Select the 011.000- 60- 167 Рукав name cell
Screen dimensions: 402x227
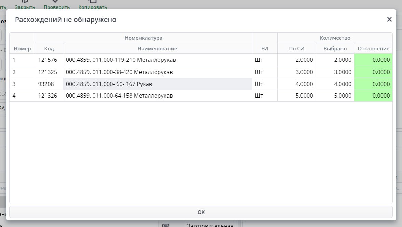pos(157,84)
